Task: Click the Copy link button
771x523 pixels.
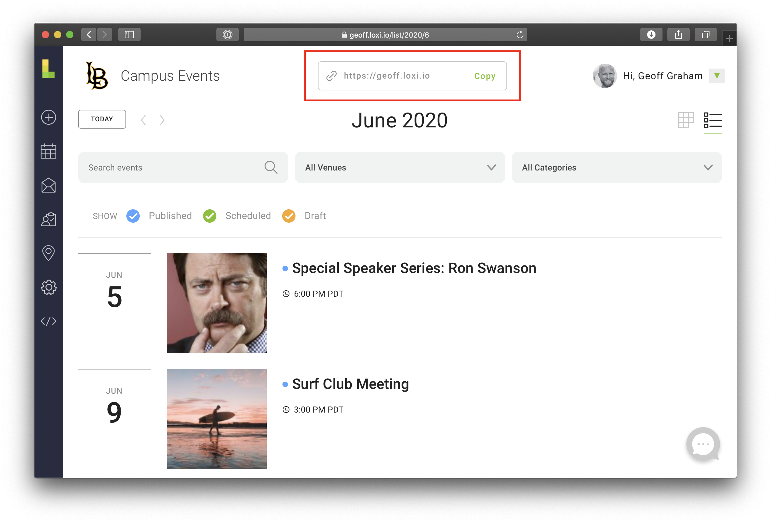Action: pyautogui.click(x=484, y=76)
